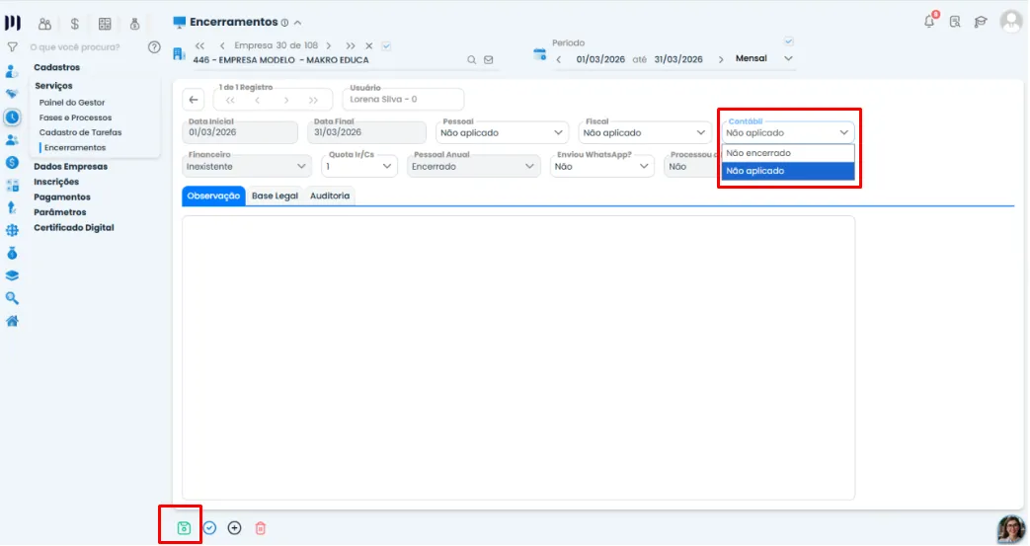Click the clock icon in left sidebar

pyautogui.click(x=13, y=117)
